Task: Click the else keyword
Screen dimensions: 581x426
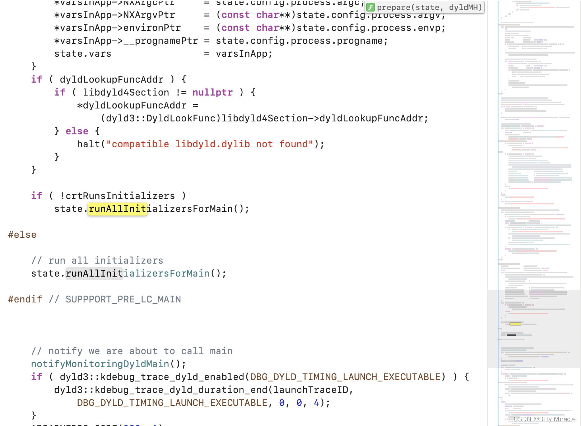Action: [77, 131]
